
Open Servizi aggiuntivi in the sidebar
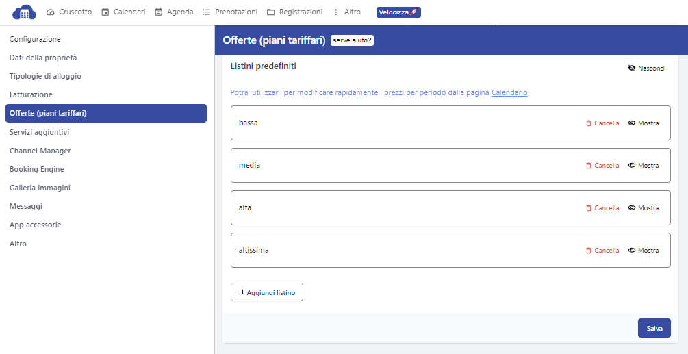[x=40, y=132]
